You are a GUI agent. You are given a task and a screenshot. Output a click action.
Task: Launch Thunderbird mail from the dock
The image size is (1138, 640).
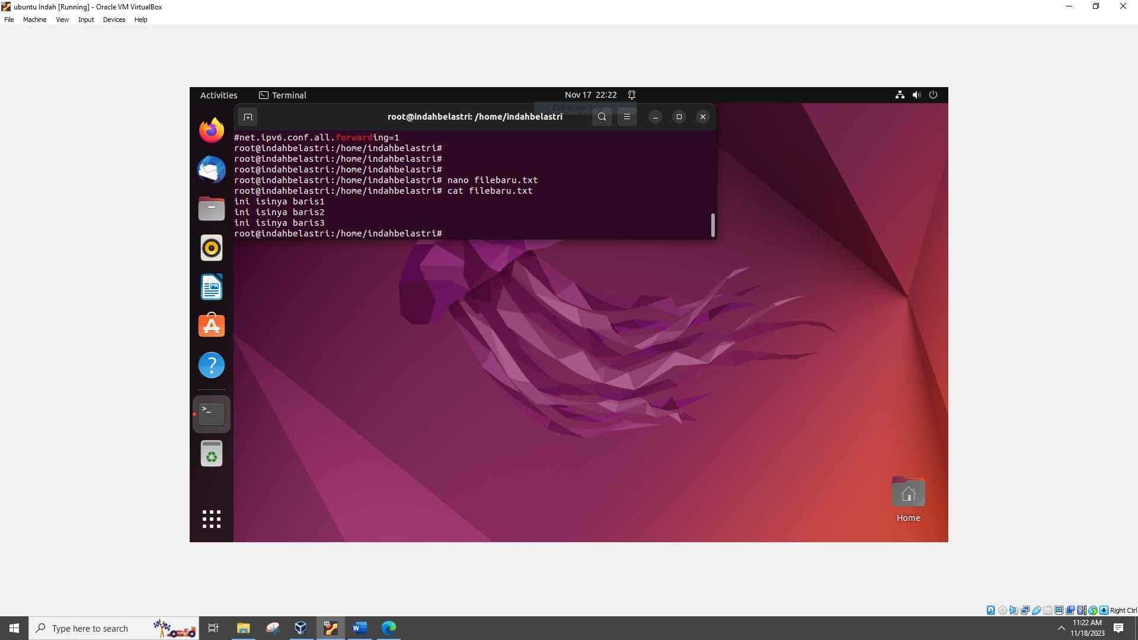point(212,169)
